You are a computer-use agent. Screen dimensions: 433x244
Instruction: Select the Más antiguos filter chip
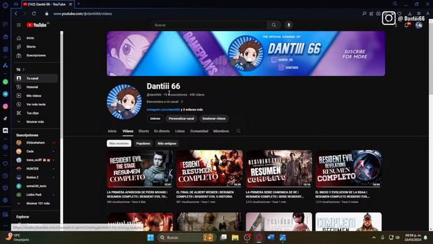[167, 143]
